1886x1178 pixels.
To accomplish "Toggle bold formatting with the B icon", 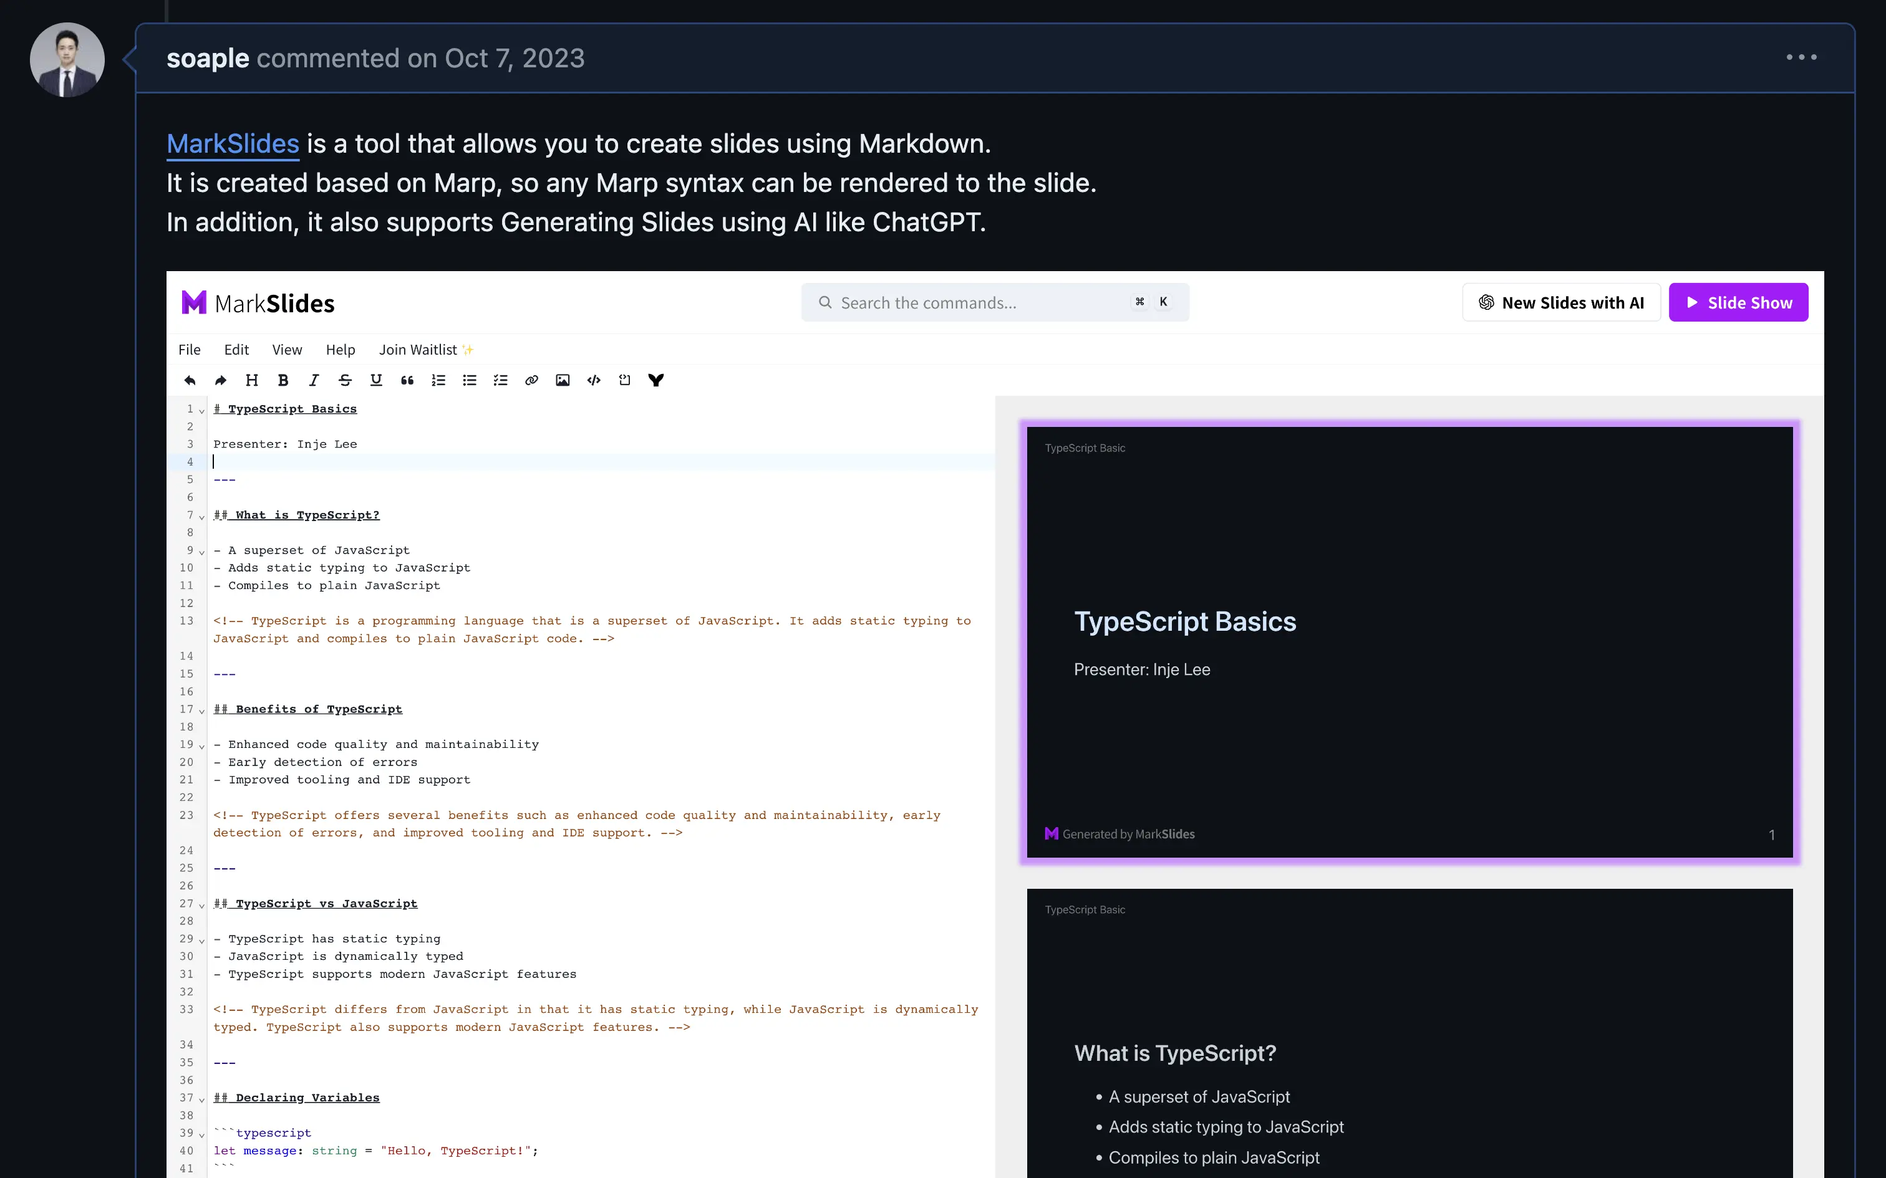I will (x=283, y=380).
